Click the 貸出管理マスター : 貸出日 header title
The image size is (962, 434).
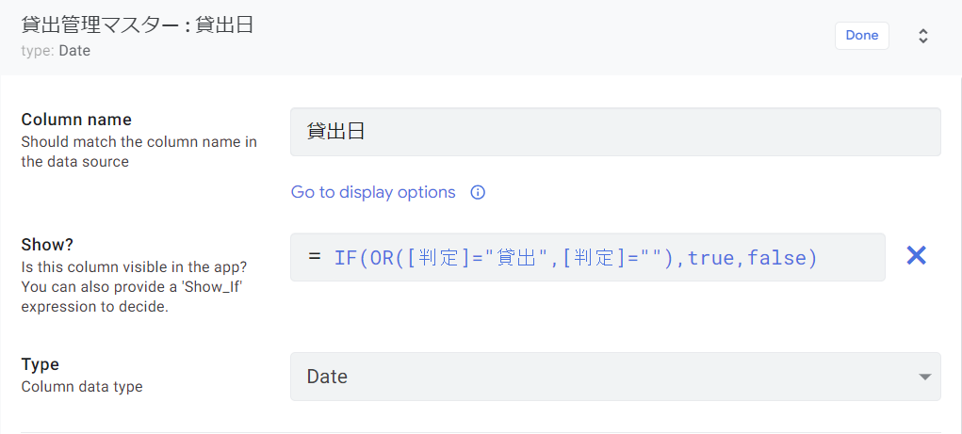tap(138, 25)
